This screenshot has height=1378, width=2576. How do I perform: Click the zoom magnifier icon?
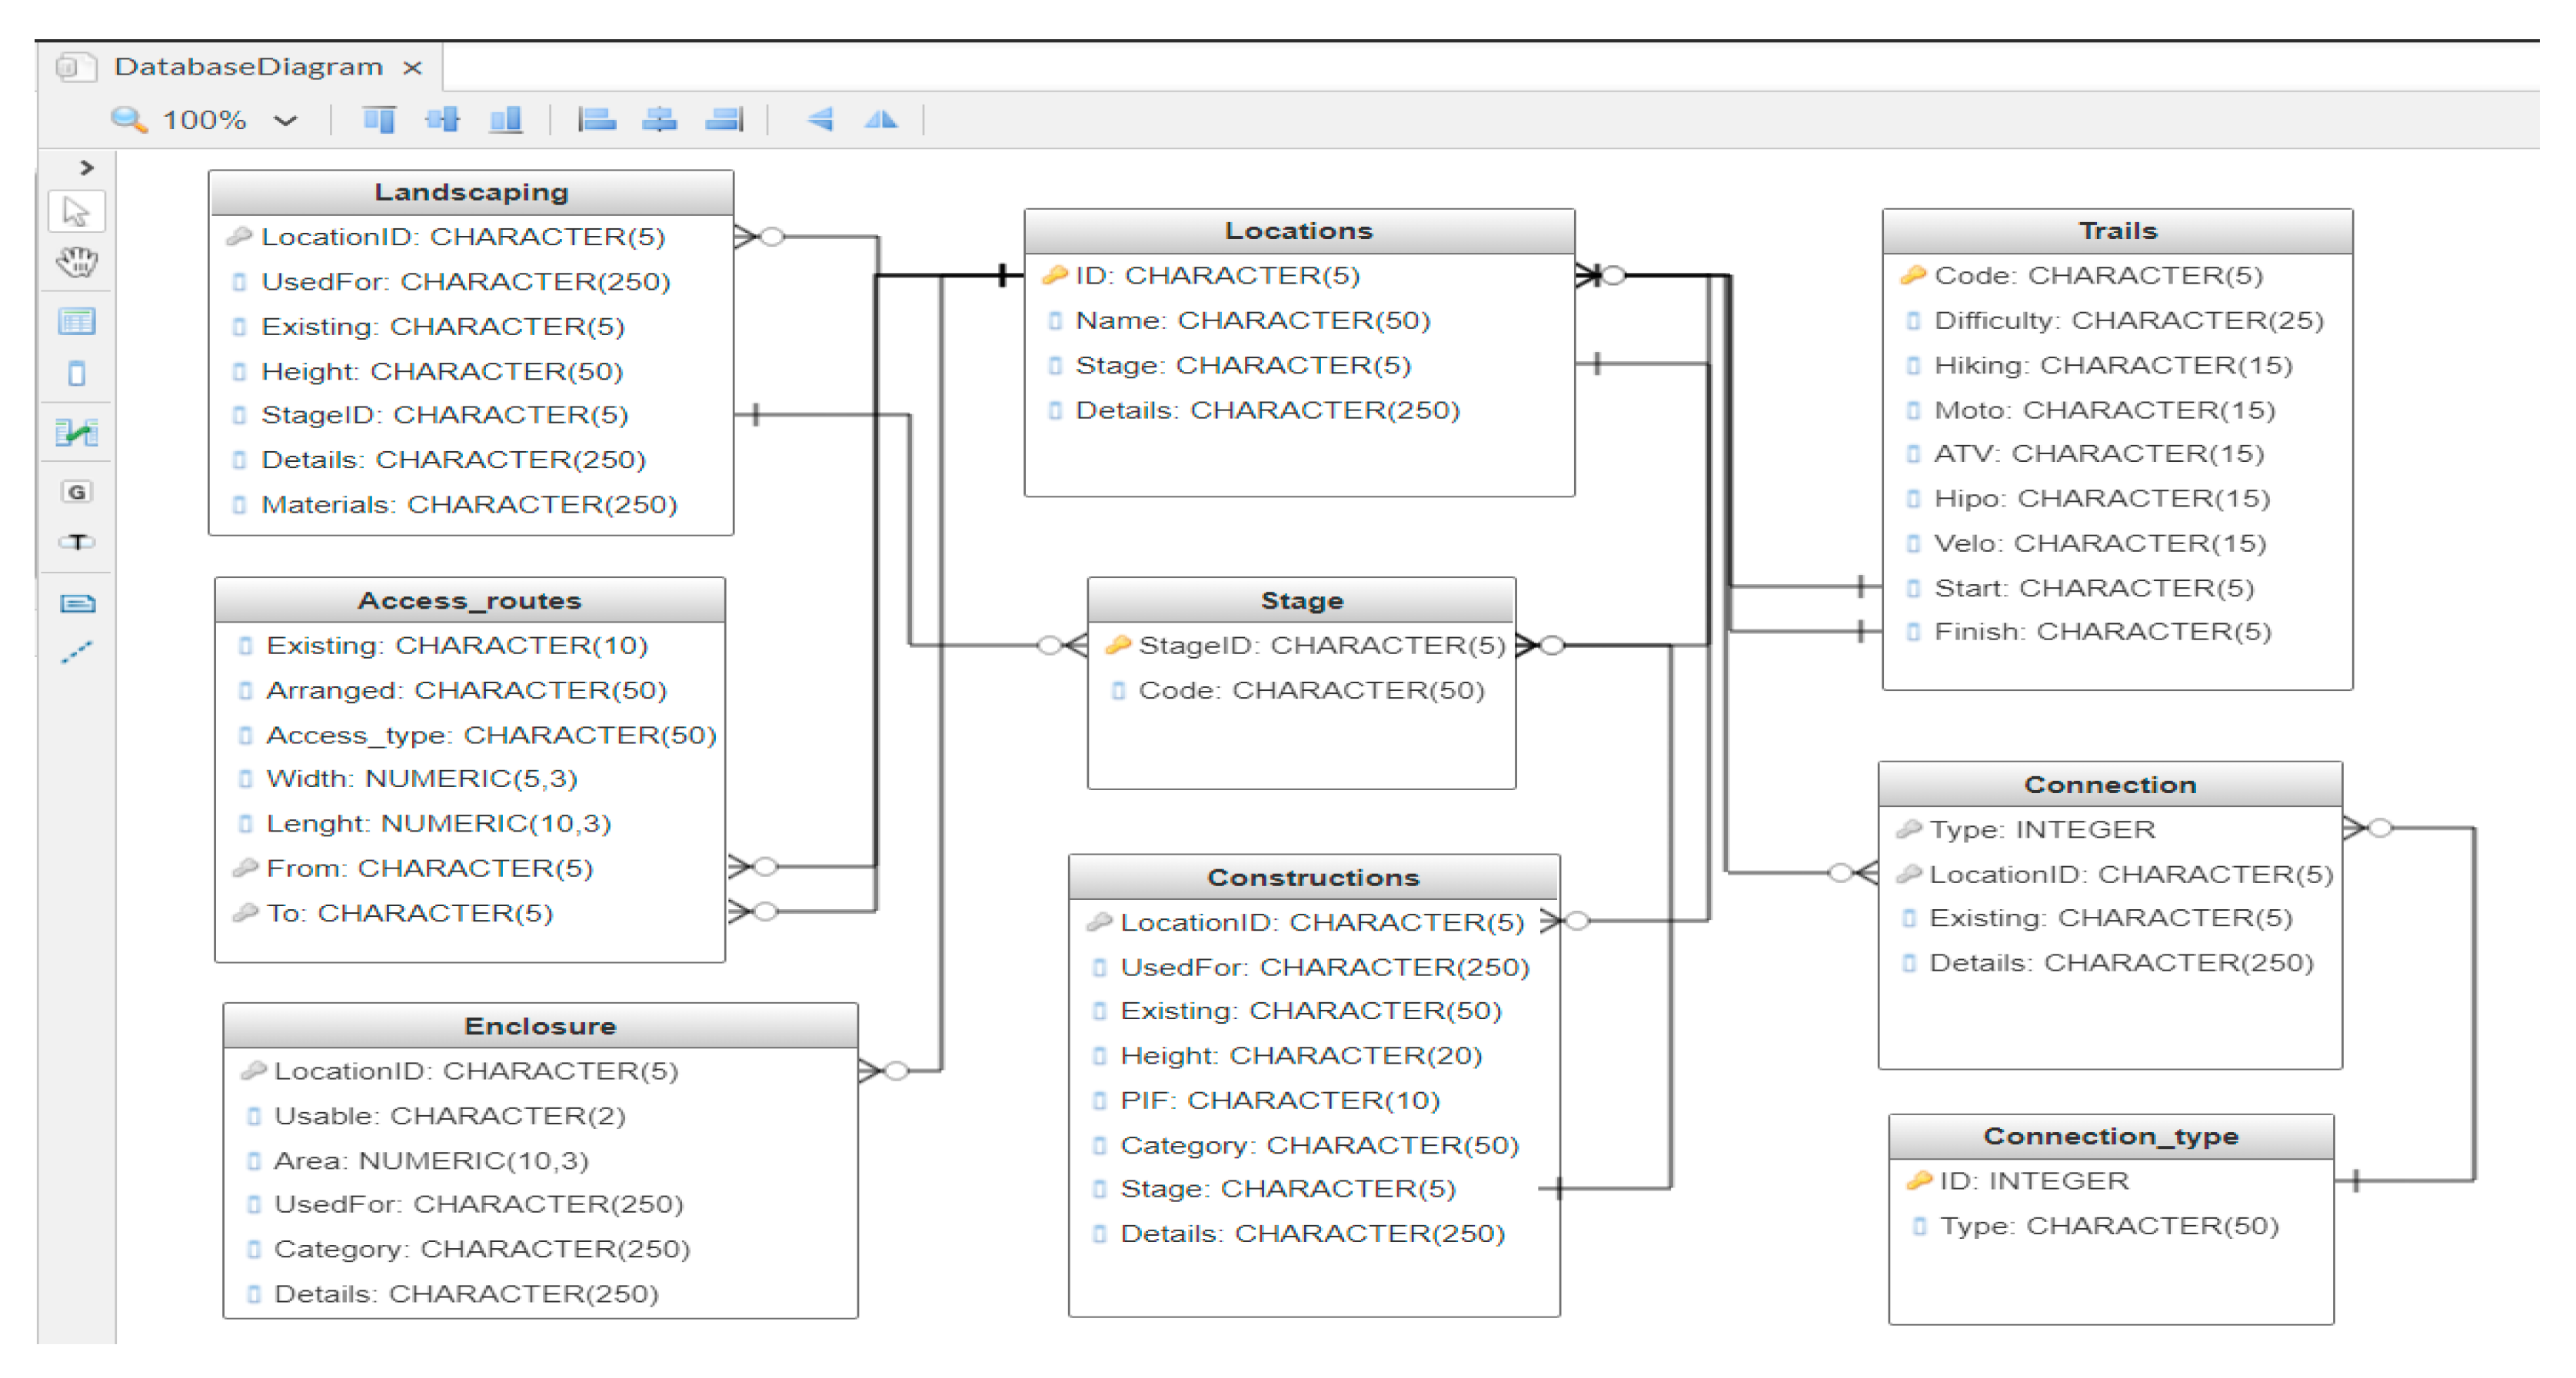128,120
